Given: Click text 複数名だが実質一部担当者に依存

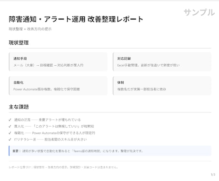Looking at the screenshot, I should [x=141, y=89].
